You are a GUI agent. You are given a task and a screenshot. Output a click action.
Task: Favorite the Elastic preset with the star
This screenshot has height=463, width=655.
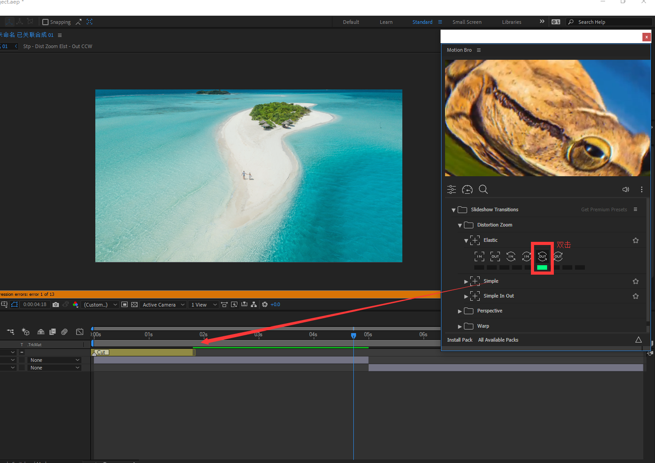tap(635, 240)
